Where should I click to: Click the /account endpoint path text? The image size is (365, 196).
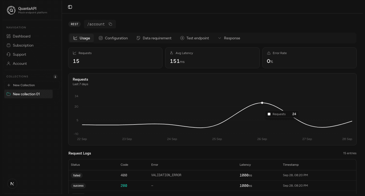96,24
